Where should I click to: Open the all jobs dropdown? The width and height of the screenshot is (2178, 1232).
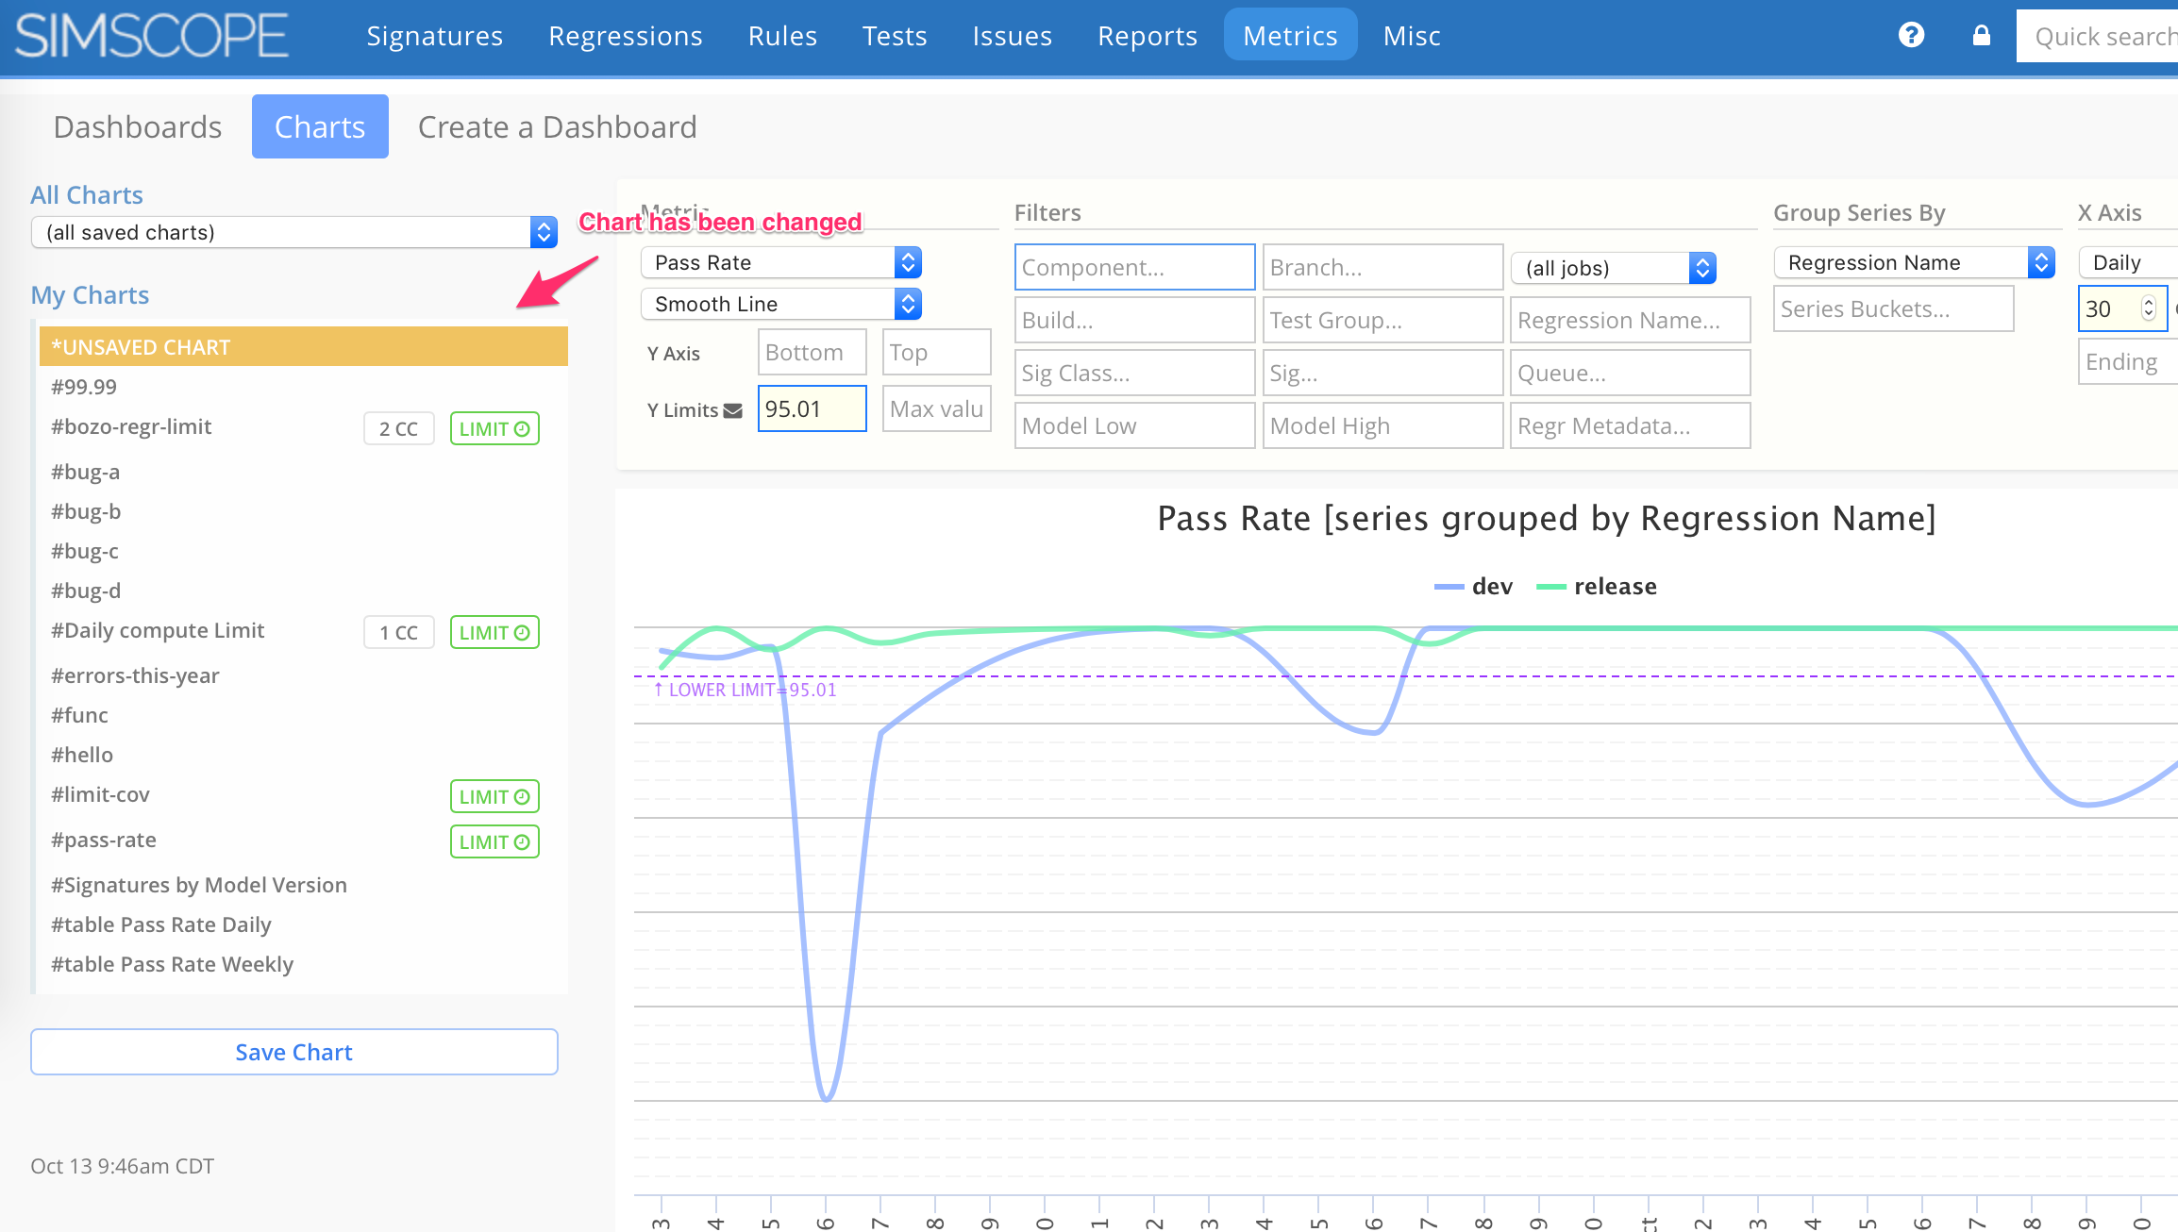coord(1613,268)
